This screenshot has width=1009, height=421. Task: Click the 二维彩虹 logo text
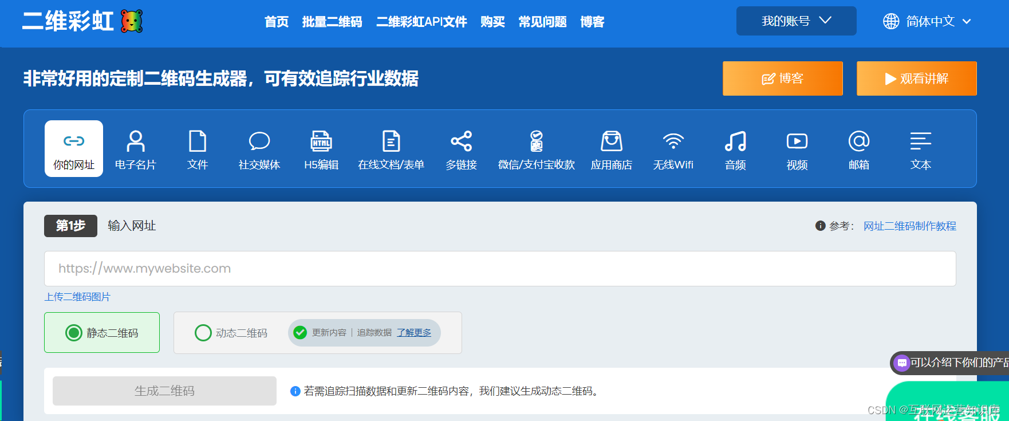coord(68,21)
